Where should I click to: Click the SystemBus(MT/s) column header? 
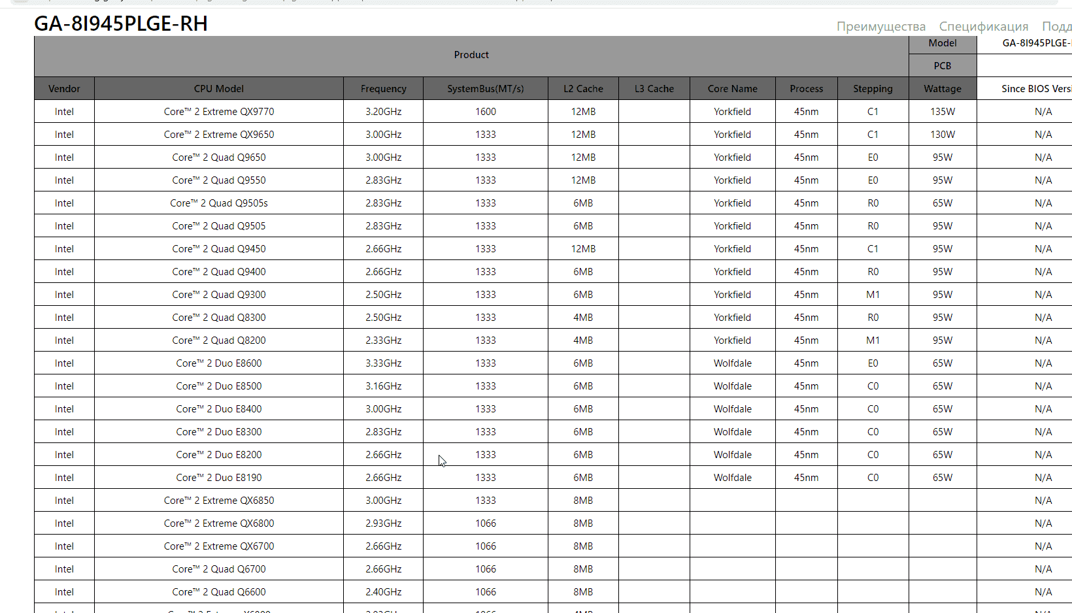coord(486,89)
